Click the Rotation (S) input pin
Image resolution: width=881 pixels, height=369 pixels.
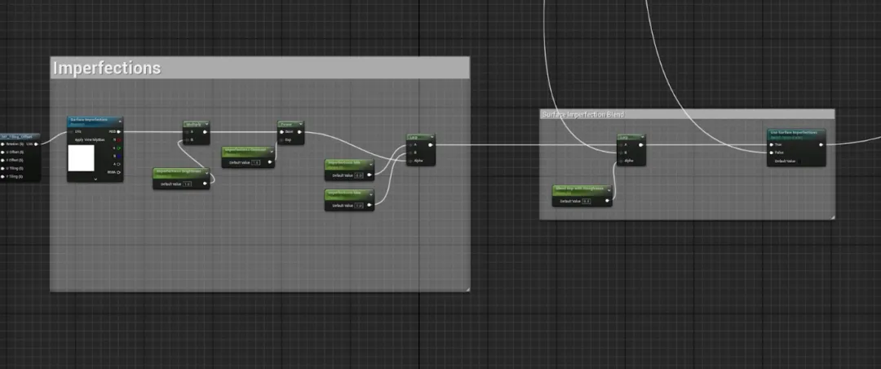point(2,144)
